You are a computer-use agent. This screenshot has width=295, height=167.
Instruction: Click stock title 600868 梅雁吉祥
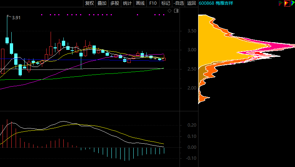pos(216,3)
